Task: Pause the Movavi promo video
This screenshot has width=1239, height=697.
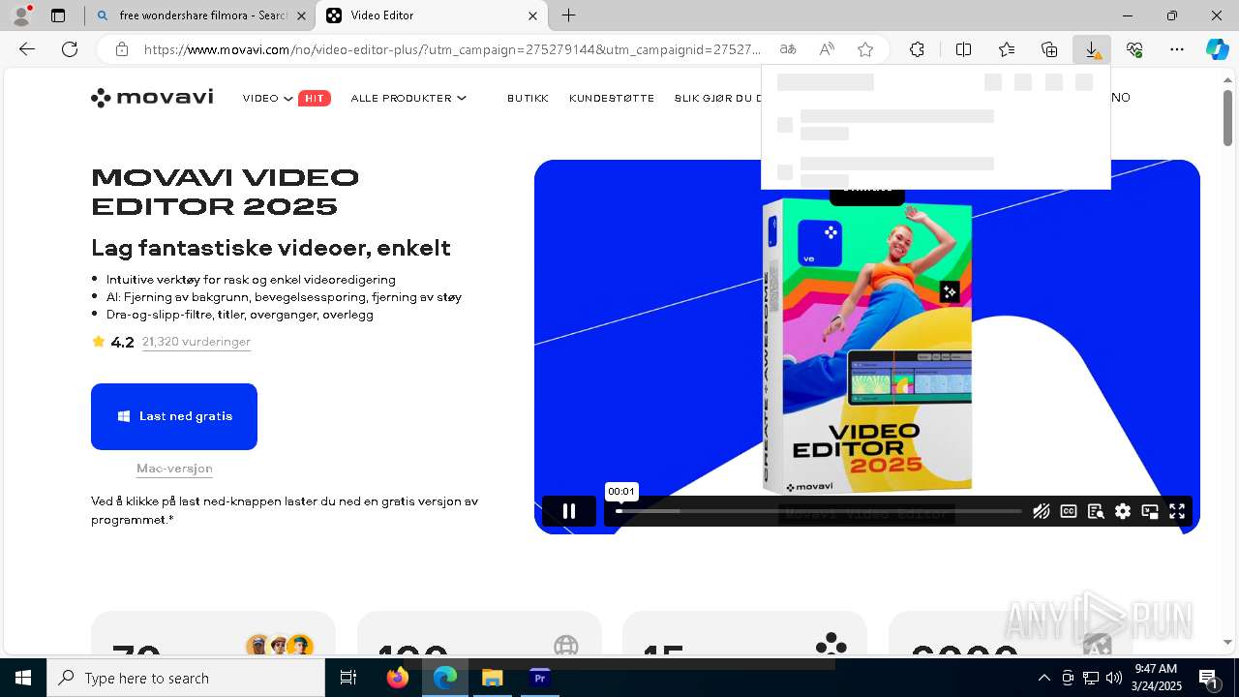Action: point(569,511)
